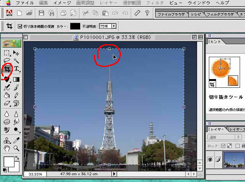Screen dimensions: 245x182
Task: Switch to the レシピ tab
Action: coord(196,15)
